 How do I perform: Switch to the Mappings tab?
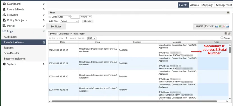coord(207,5)
